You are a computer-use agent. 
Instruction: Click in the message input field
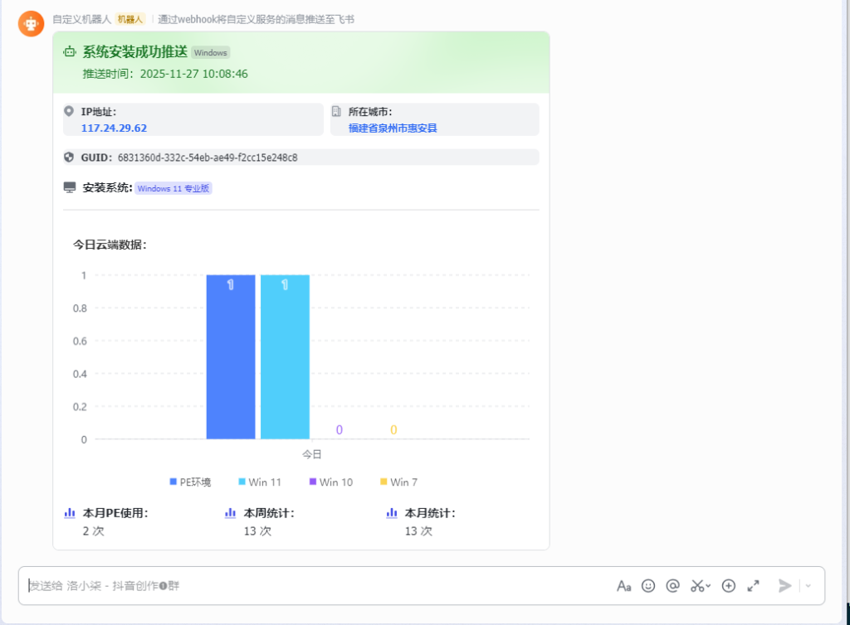315,586
